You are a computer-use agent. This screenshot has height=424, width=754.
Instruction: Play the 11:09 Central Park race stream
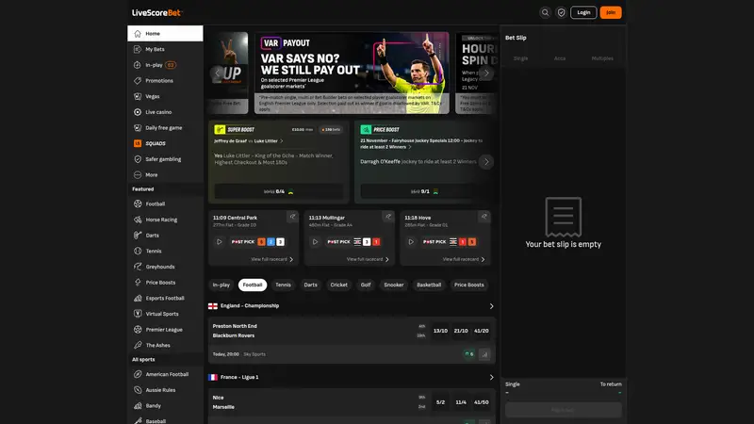tap(219, 242)
